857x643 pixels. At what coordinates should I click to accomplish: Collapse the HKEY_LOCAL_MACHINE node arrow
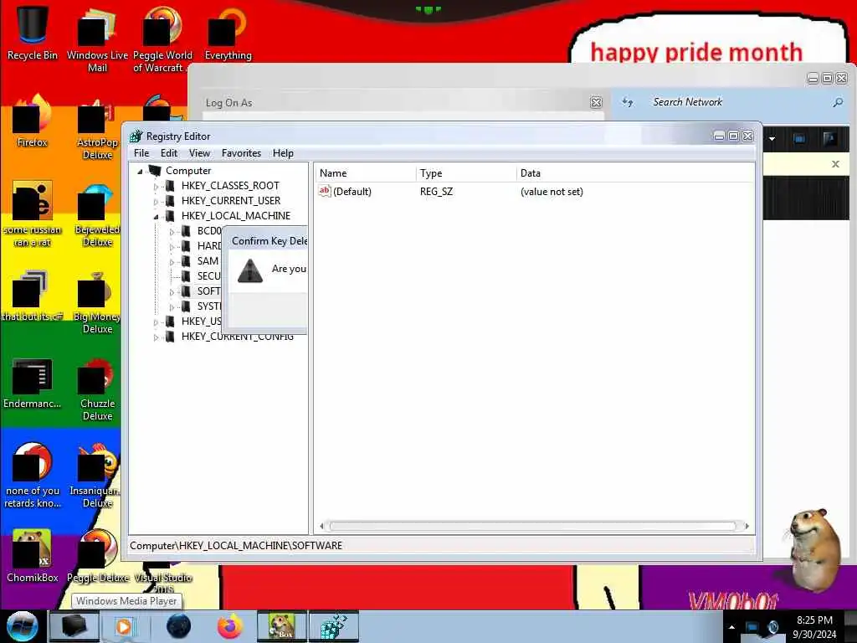point(156,217)
